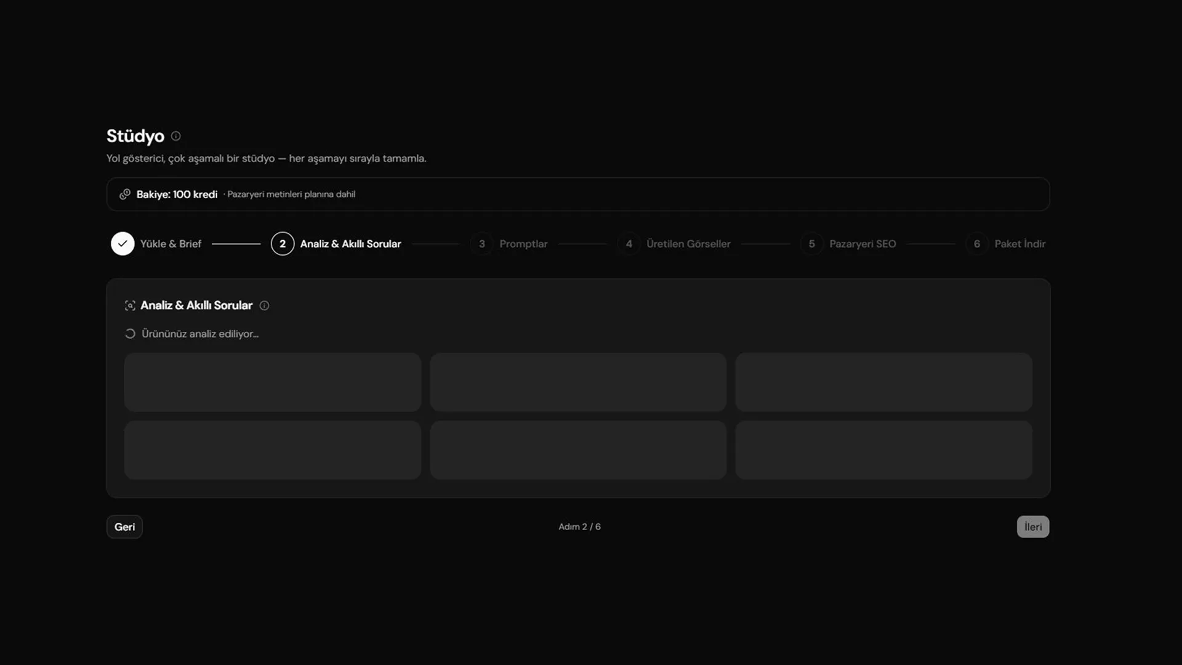Click the step 4 circle in stepper

[629, 244]
